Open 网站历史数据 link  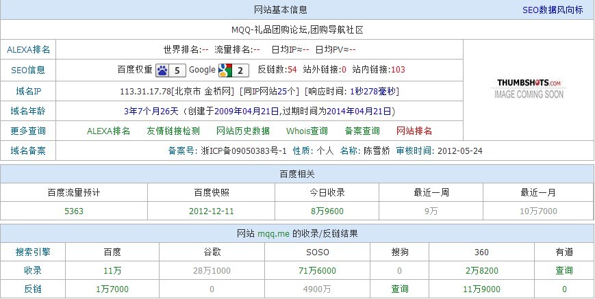pyautogui.click(x=243, y=131)
